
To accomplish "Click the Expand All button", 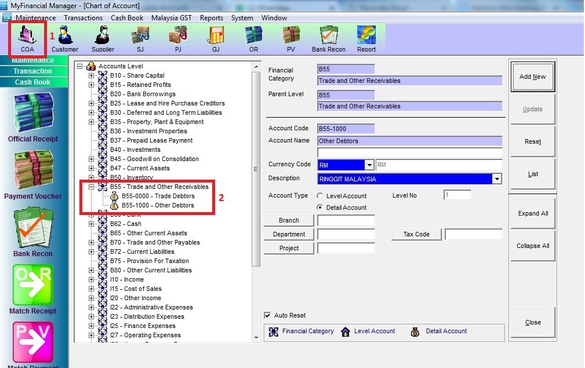I will [532, 213].
